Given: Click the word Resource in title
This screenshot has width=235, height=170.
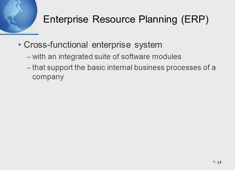Looking at the screenshot, I should coord(114,19).
